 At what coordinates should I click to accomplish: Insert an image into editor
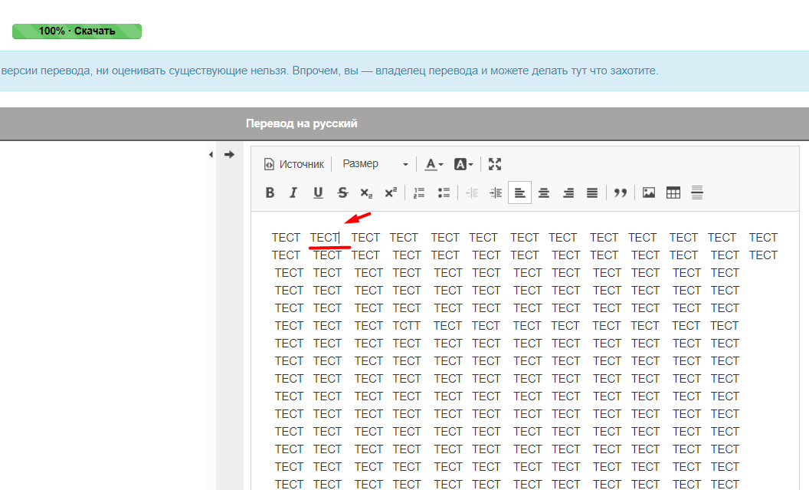coord(649,193)
